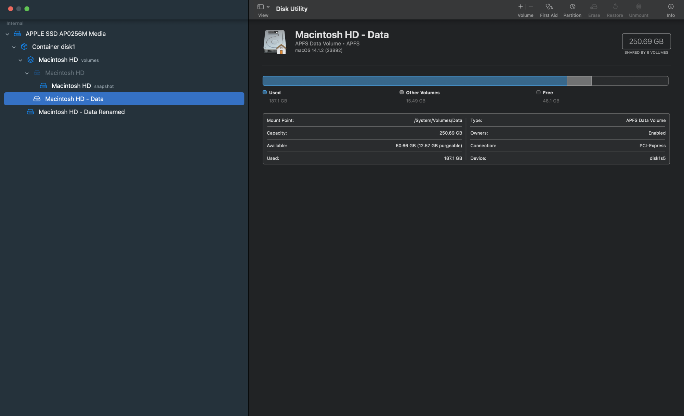684x416 pixels.
Task: Click the gray Other Volumes bar segment
Action: tap(579, 81)
